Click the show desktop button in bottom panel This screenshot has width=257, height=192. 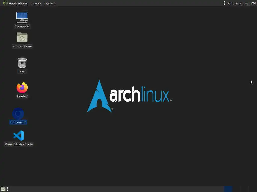point(3,189)
